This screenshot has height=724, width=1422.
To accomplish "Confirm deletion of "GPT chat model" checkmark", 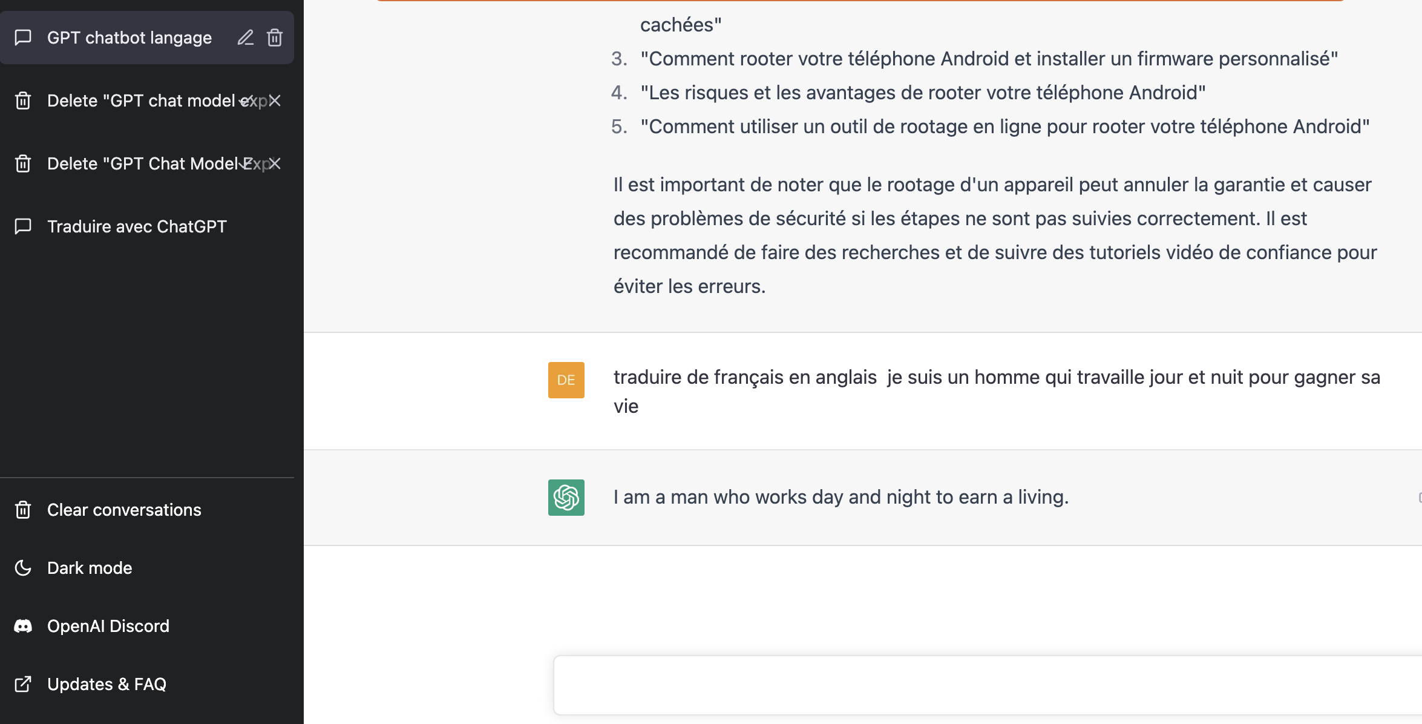I will (246, 100).
